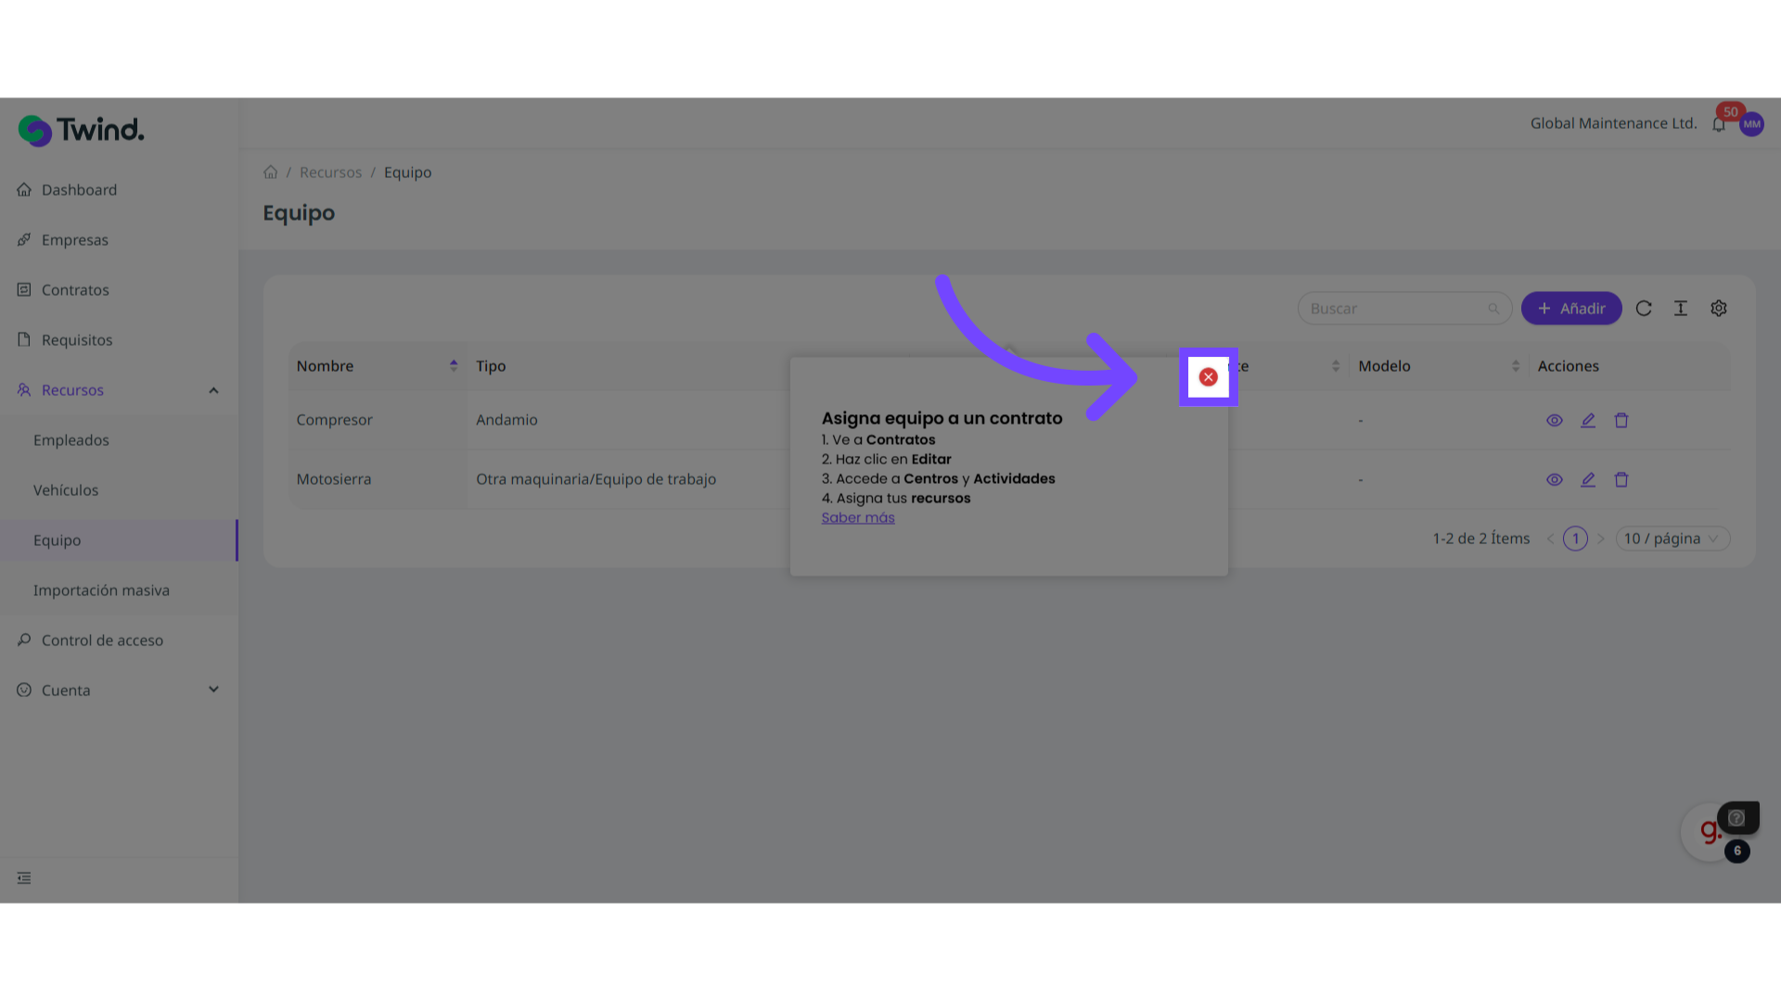
Task: Open the column height adjustment icon
Action: [1681, 309]
